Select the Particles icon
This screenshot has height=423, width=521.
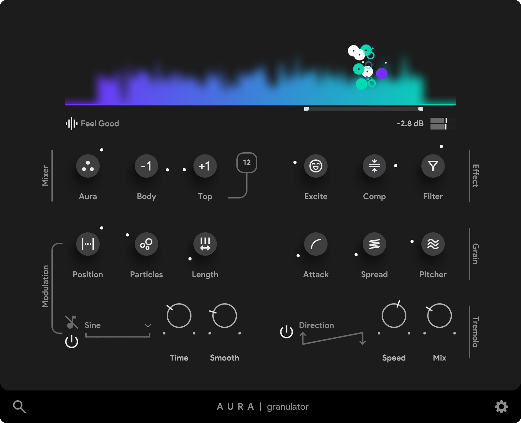click(147, 244)
